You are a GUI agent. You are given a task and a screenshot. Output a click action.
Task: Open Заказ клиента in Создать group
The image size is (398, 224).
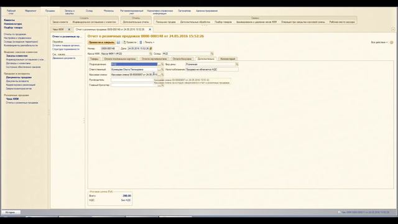click(x=60, y=22)
